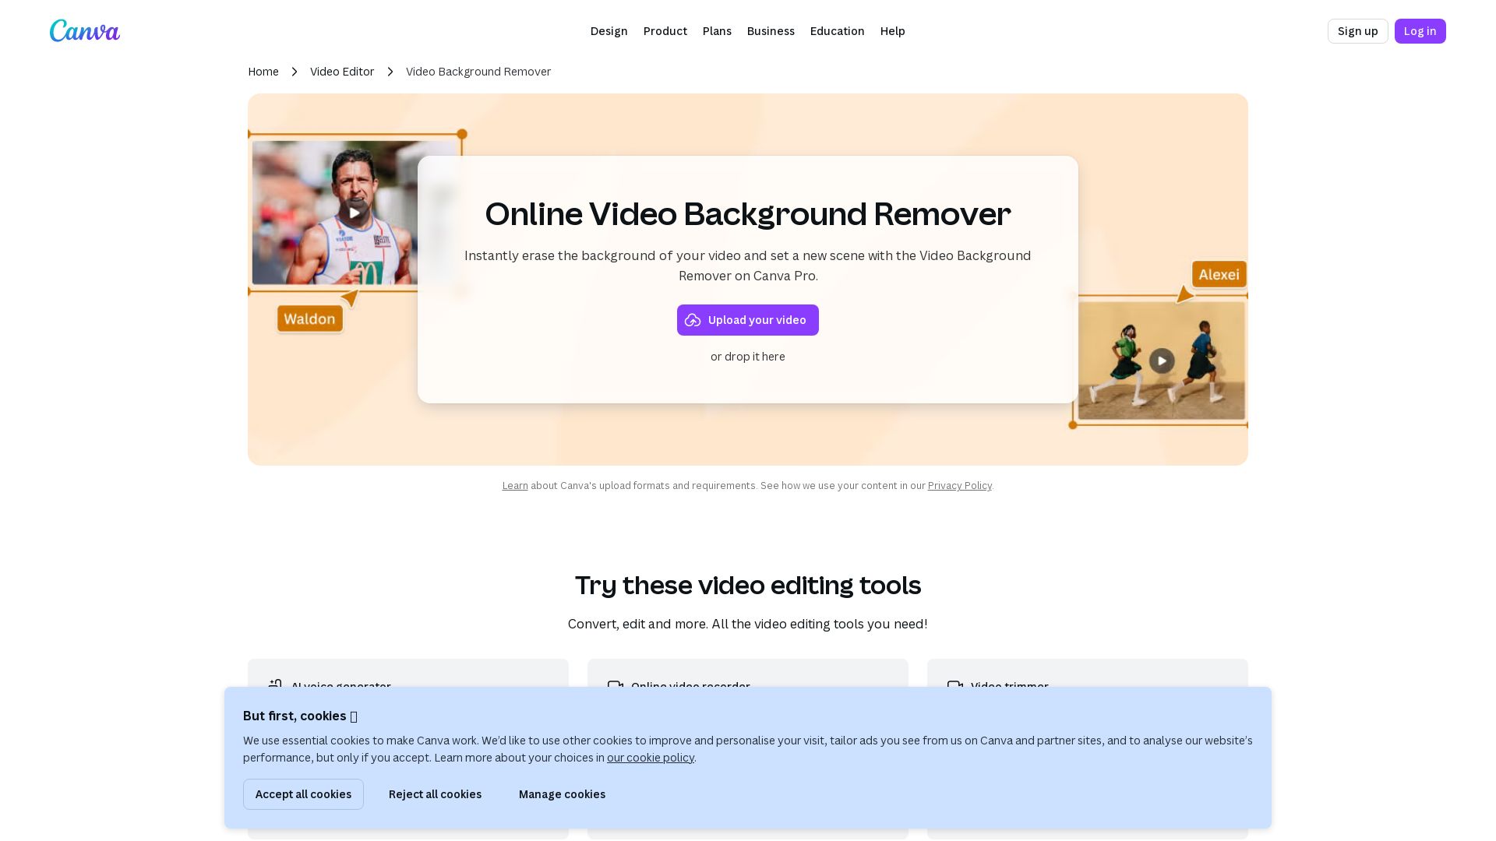Accept all cookies
Viewport: 1496px width, 841px height.
pos(303,794)
